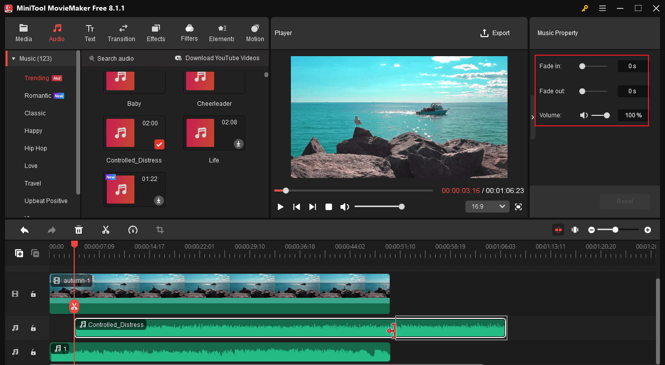Click the checkmark on Controlled_Distress

click(159, 144)
